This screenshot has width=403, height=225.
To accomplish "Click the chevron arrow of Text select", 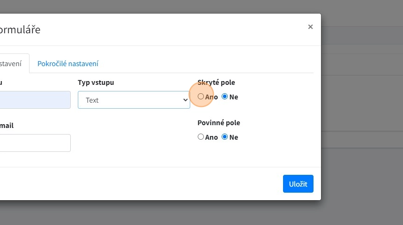I will [x=185, y=100].
